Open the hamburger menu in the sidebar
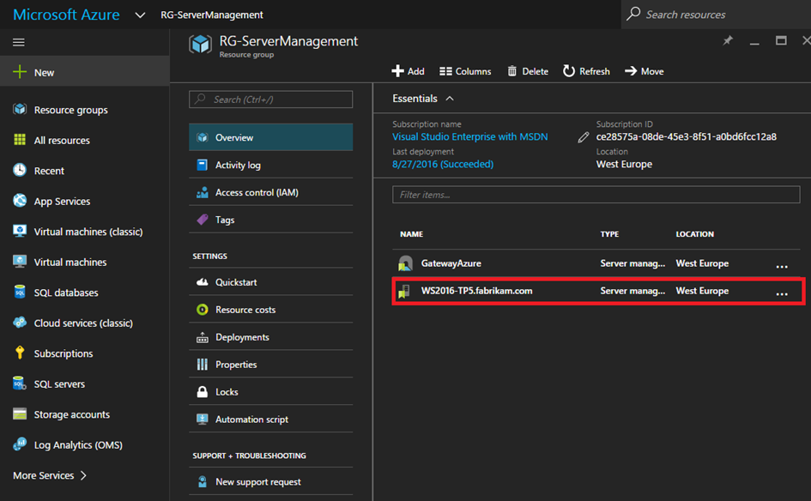The image size is (811, 501). click(19, 42)
